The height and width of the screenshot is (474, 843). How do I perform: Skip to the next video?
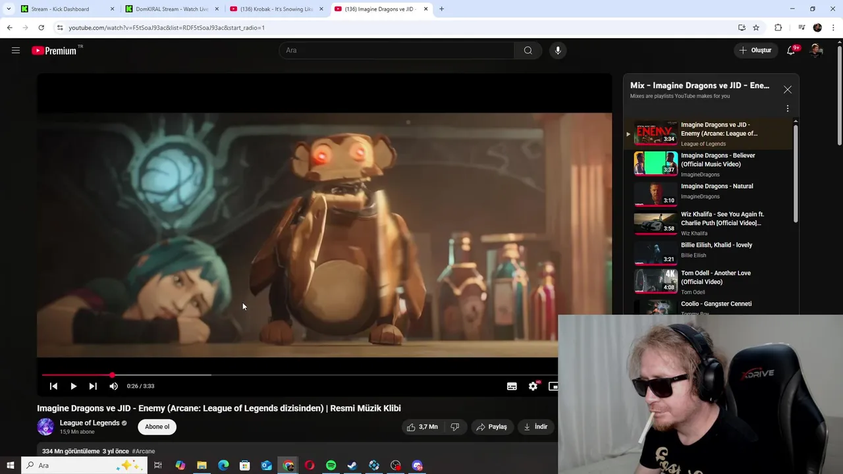pyautogui.click(x=93, y=386)
